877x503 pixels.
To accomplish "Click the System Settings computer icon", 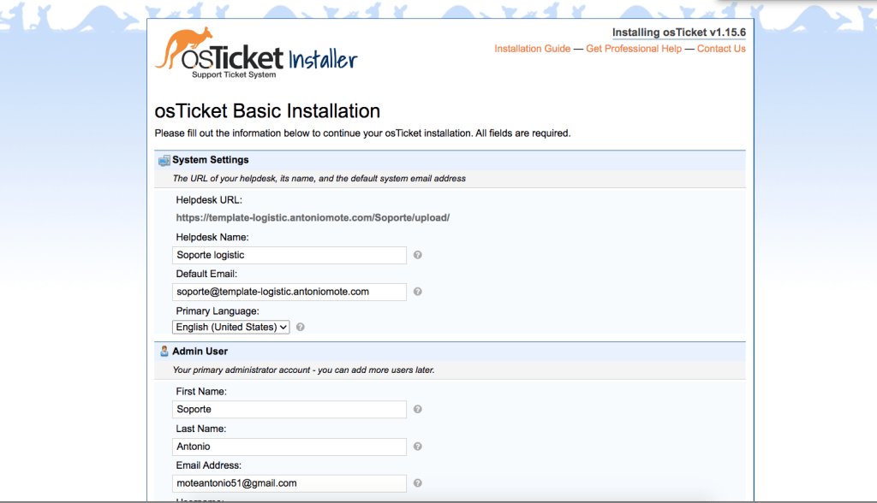I will pyautogui.click(x=163, y=159).
